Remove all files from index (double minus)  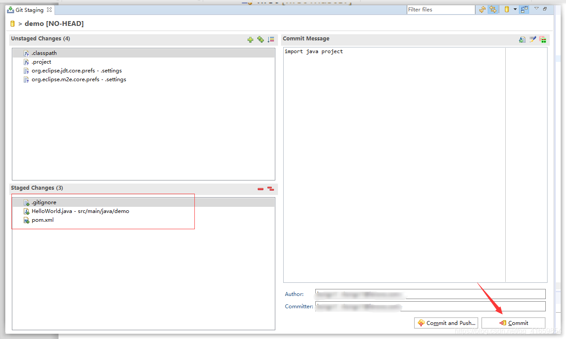coord(270,189)
